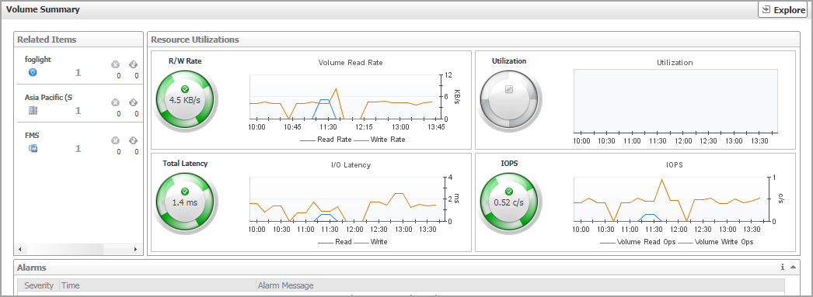This screenshot has height=297, width=813.
Task: Click the Total Latency 1.4 ms gauge
Action: pyautogui.click(x=184, y=201)
